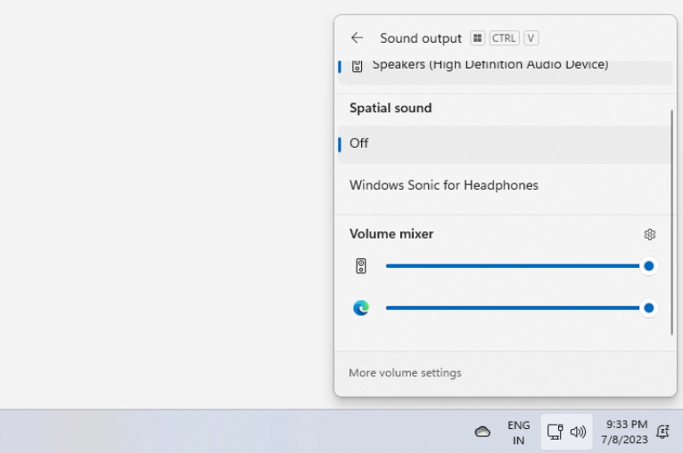The height and width of the screenshot is (453, 683).
Task: Click the Edge volume slider handle
Action: 649,309
